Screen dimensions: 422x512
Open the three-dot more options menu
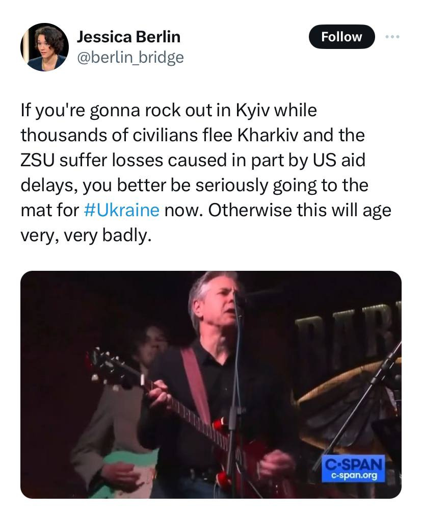point(392,37)
